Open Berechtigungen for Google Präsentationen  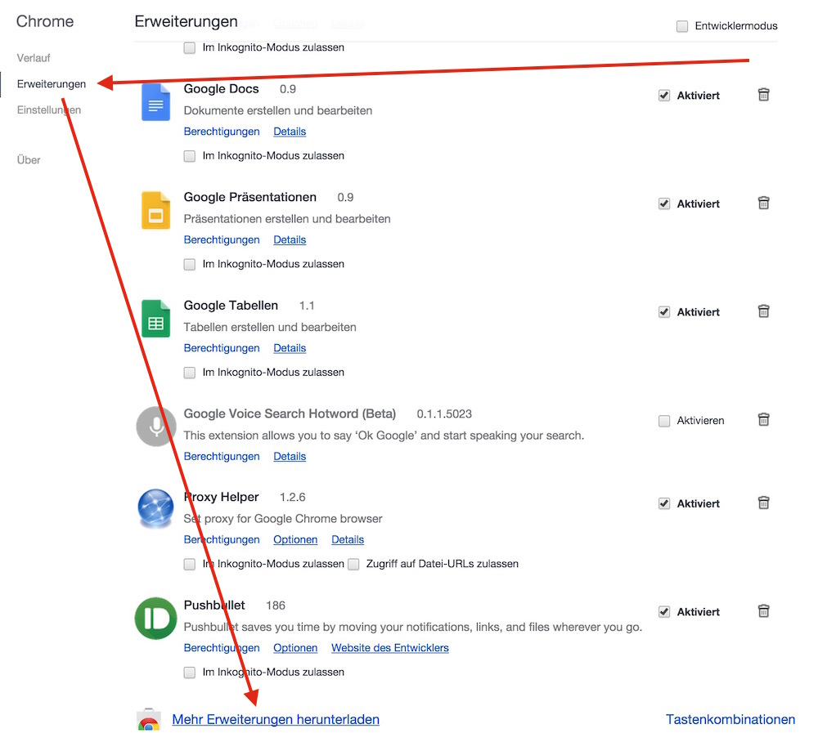[x=222, y=239]
